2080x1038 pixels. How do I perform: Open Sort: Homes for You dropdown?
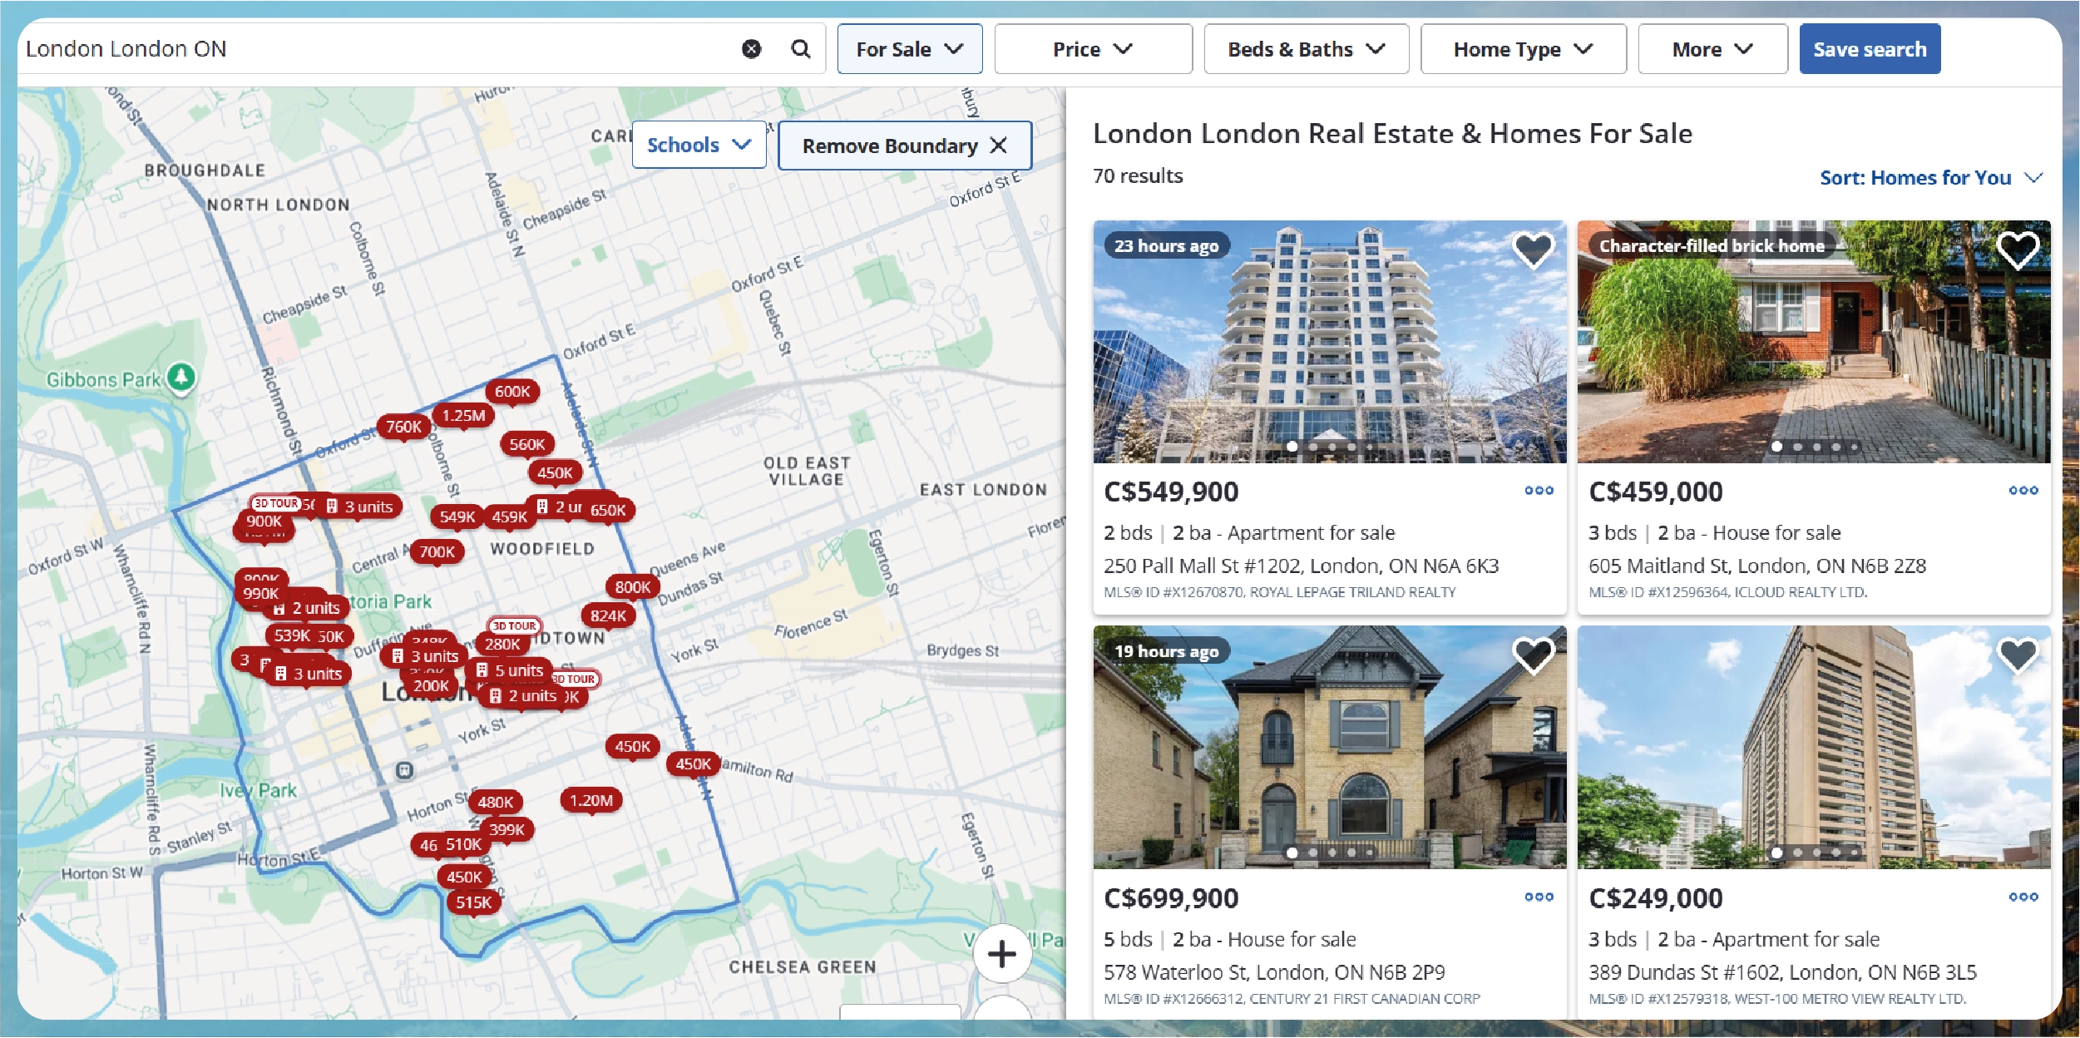click(x=1929, y=178)
